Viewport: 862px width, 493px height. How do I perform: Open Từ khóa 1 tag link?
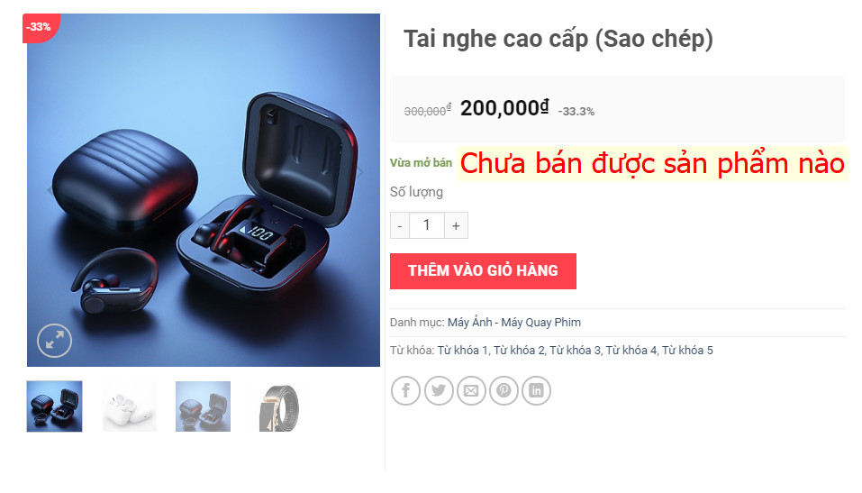[x=462, y=351]
